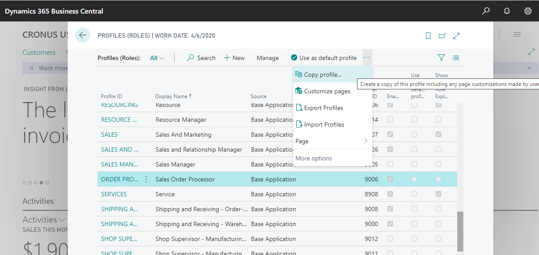539x255 pixels.
Task: Click the 'Sales Manager' display name cell
Action: point(175,164)
